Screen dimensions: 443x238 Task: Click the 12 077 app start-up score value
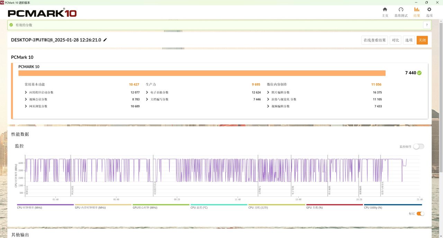pos(135,92)
